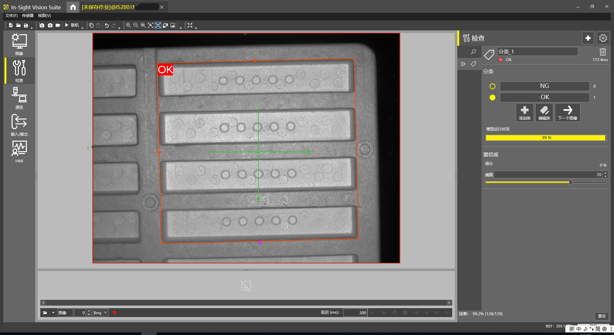Viewport: 614px width, 335px height.
Task: Select the OK class radio button
Action: (x=492, y=97)
